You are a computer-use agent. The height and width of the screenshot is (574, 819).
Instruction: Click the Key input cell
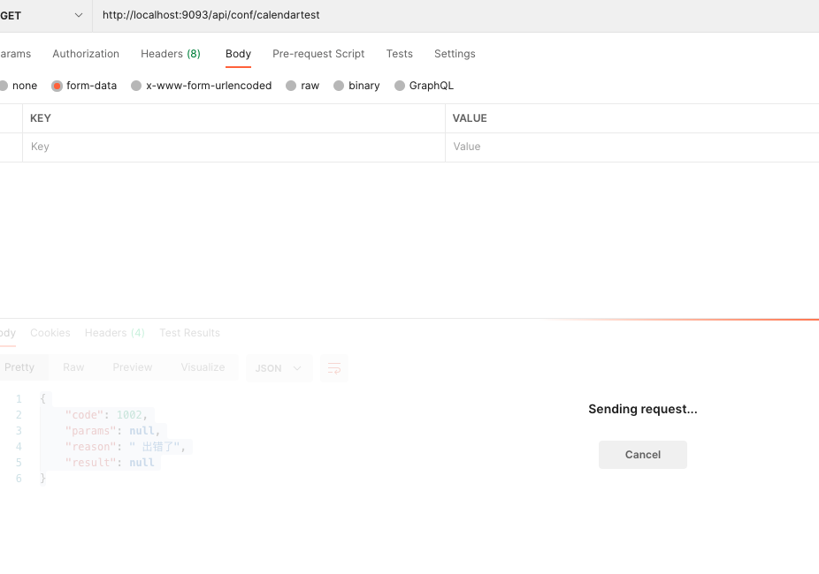point(233,147)
